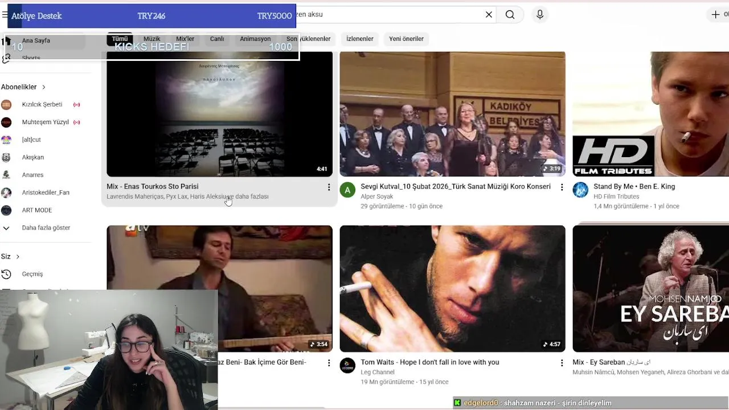Click the ART MODE channel avatar
This screenshot has width=729, height=410.
[x=6, y=210]
